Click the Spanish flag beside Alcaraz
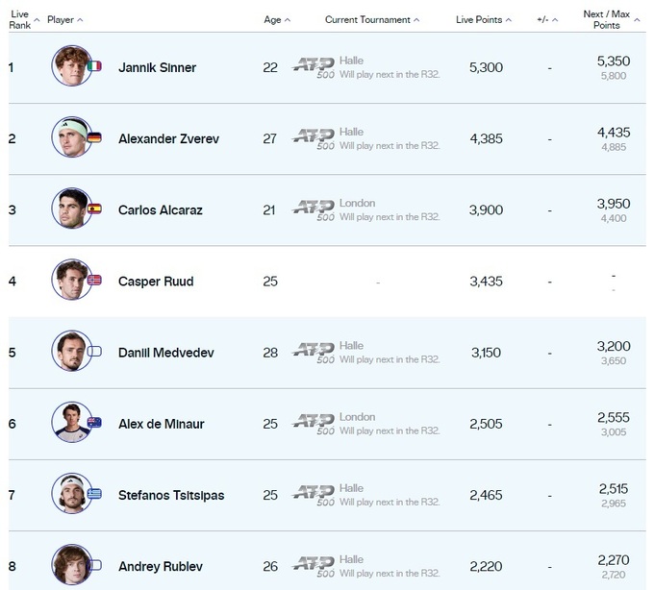The height and width of the screenshot is (590, 654). (x=94, y=209)
